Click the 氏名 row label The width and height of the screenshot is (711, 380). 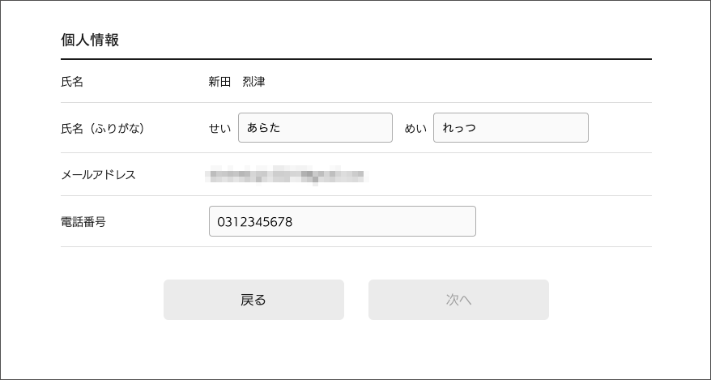coord(72,82)
